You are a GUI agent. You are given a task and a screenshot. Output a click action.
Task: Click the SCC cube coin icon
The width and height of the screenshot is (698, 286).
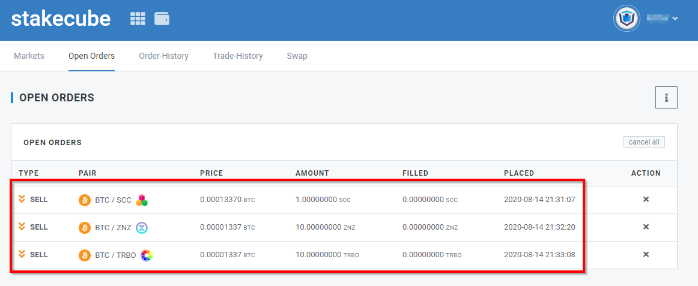[x=142, y=200]
